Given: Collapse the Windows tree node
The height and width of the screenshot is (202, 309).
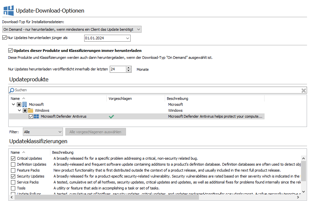Looking at the screenshot, I should click(x=19, y=110).
